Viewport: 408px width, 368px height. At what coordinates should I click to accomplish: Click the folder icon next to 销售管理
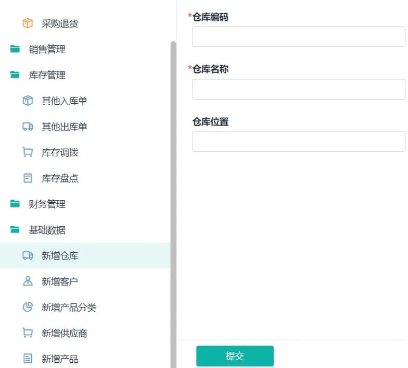[x=15, y=49]
